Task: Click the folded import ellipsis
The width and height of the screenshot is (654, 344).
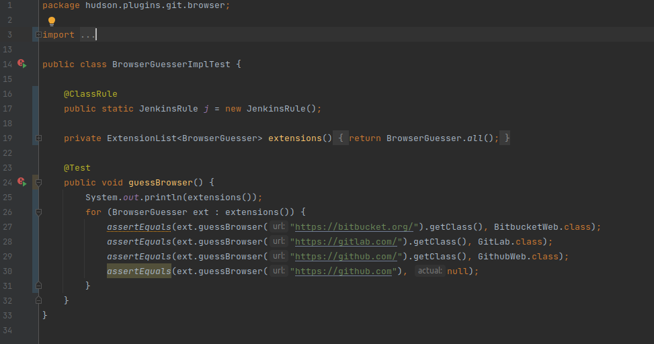Action: (x=87, y=35)
